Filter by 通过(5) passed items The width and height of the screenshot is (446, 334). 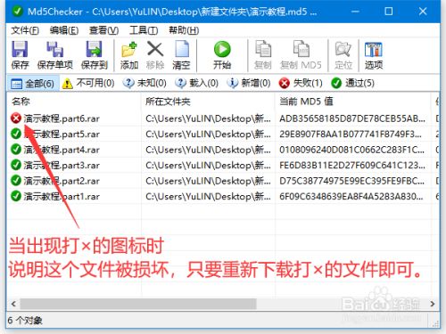tap(352, 83)
